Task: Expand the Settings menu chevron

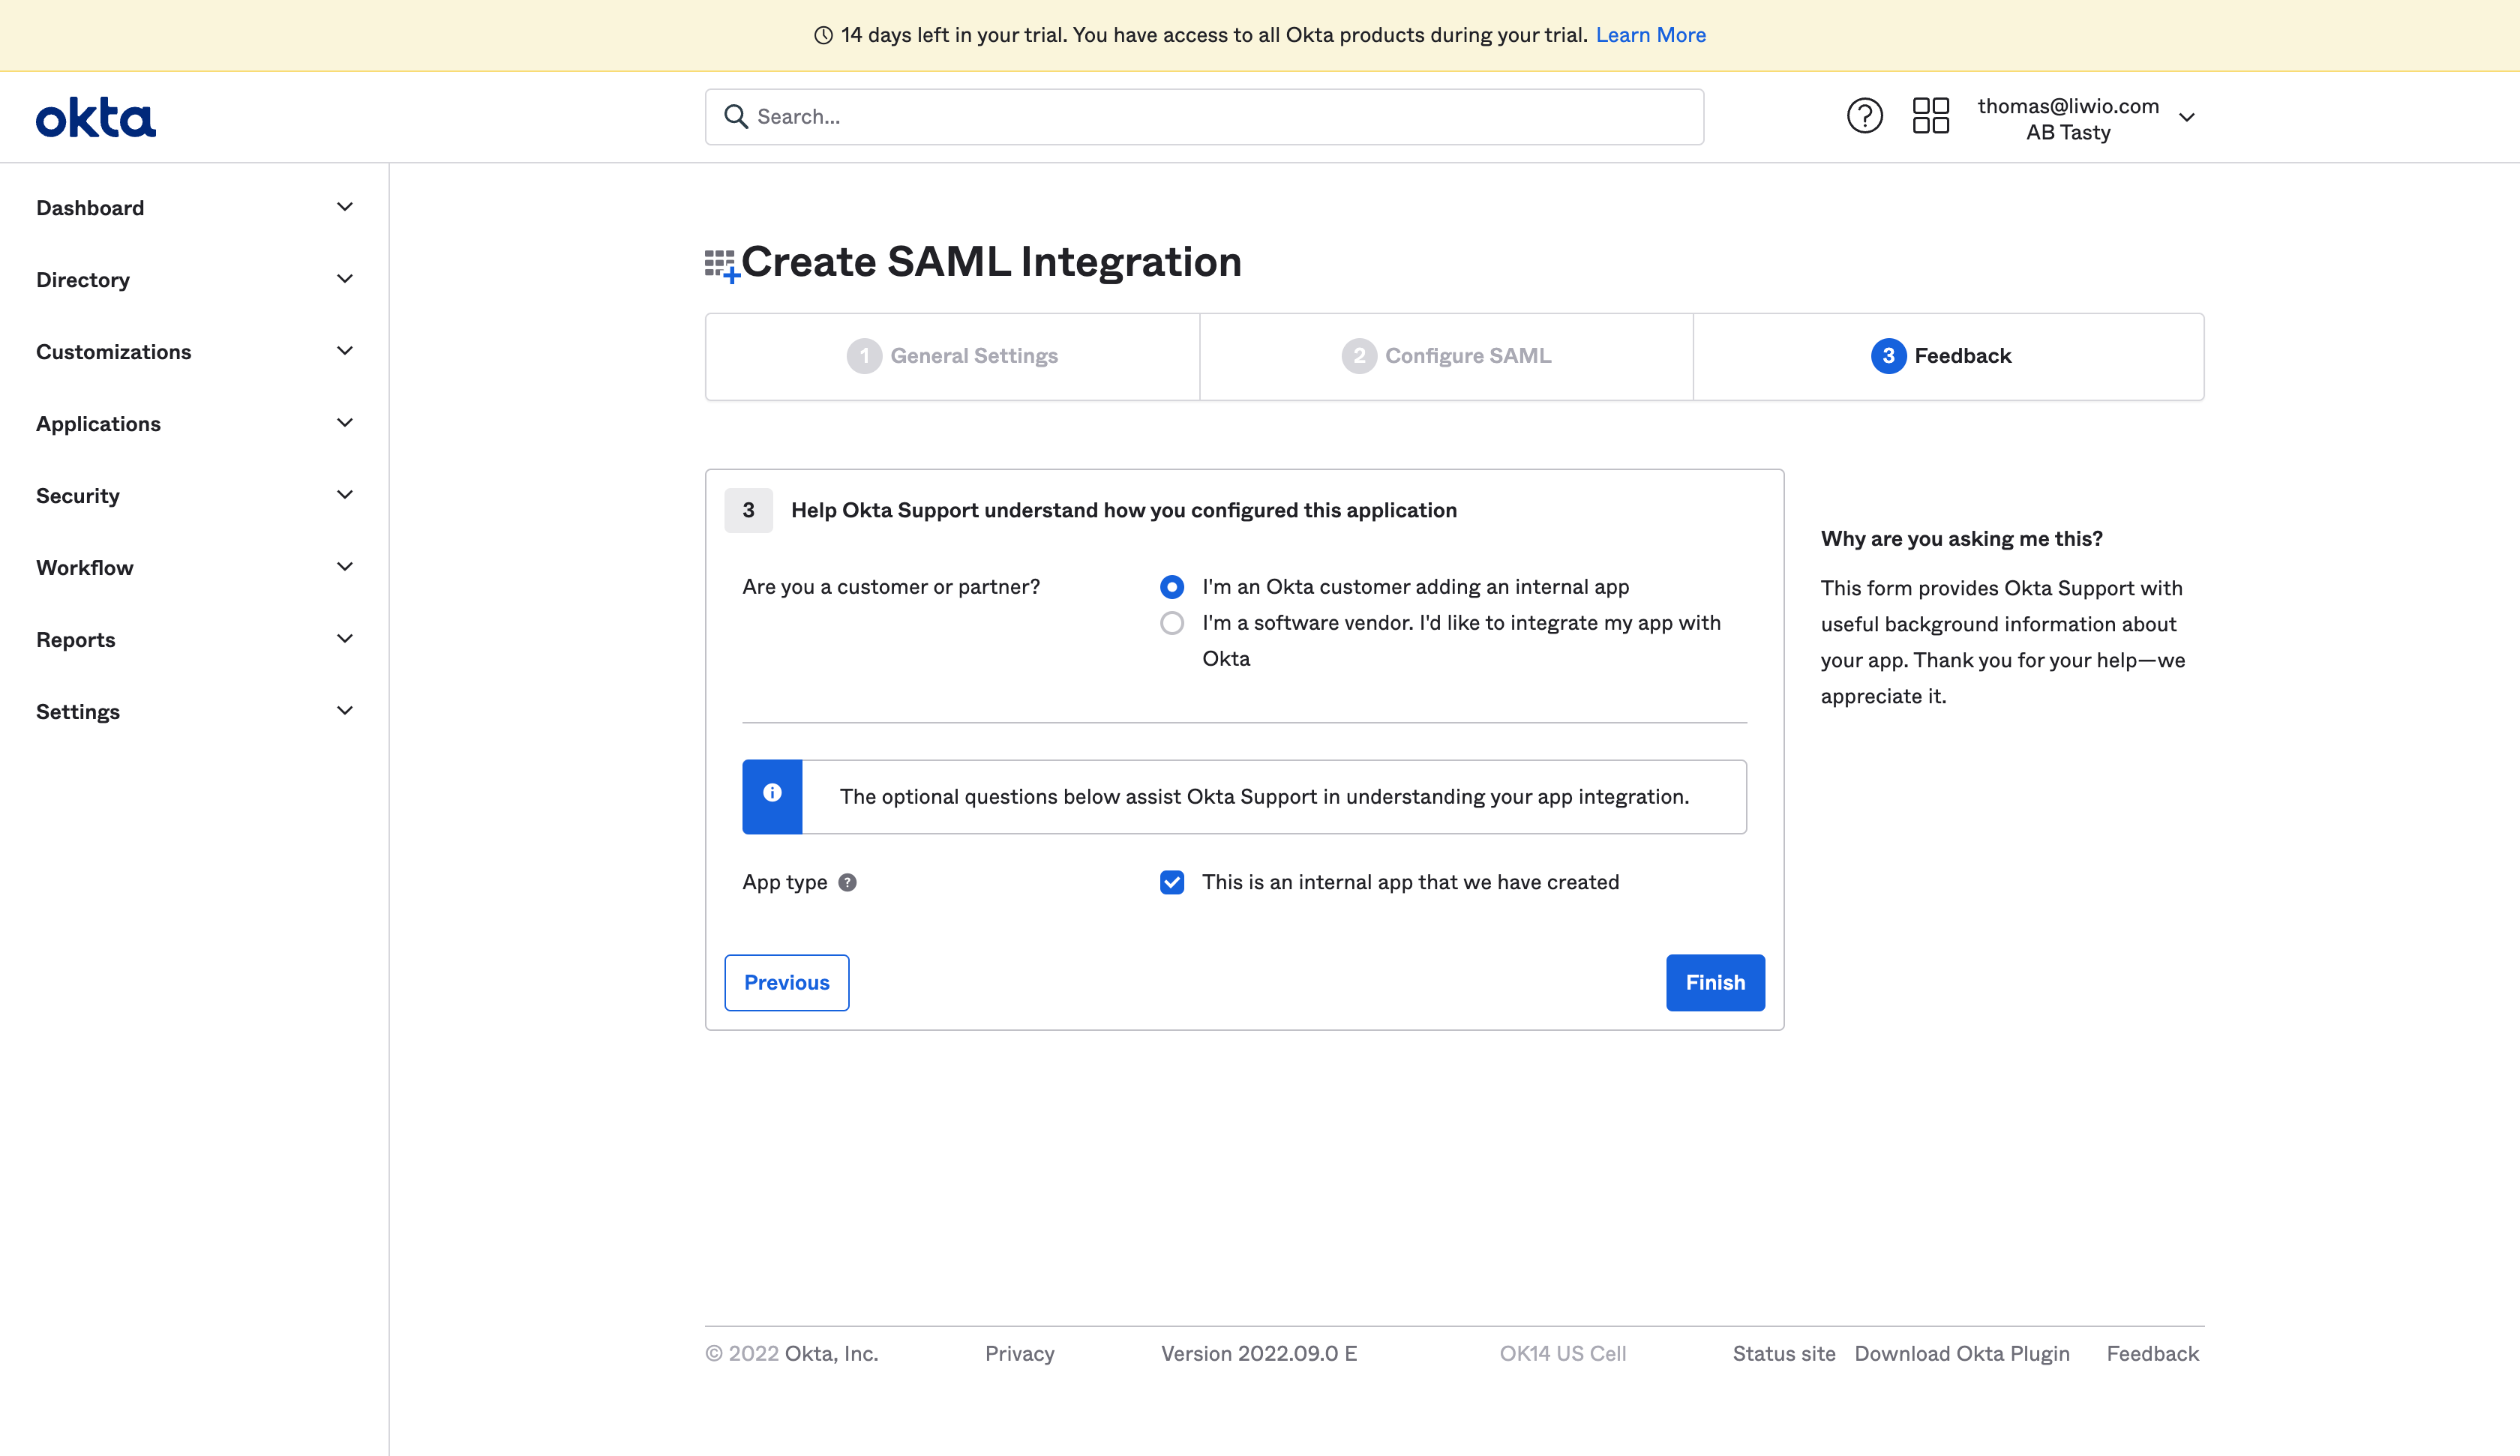Action: [x=345, y=711]
